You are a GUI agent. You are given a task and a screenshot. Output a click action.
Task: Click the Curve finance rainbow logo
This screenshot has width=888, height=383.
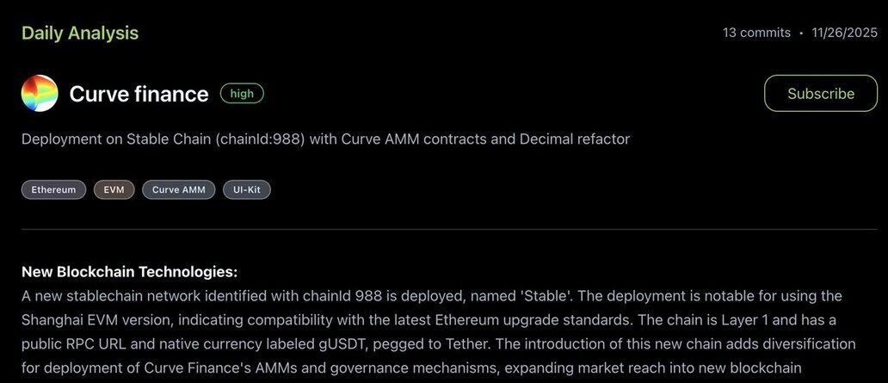[40, 94]
